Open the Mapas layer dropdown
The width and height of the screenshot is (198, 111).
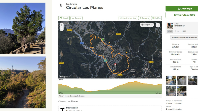click(147, 25)
